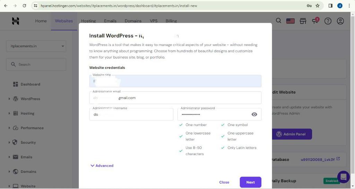The width and height of the screenshot is (355, 189).
Task: Go to the Websites tab
Action: (64, 21)
